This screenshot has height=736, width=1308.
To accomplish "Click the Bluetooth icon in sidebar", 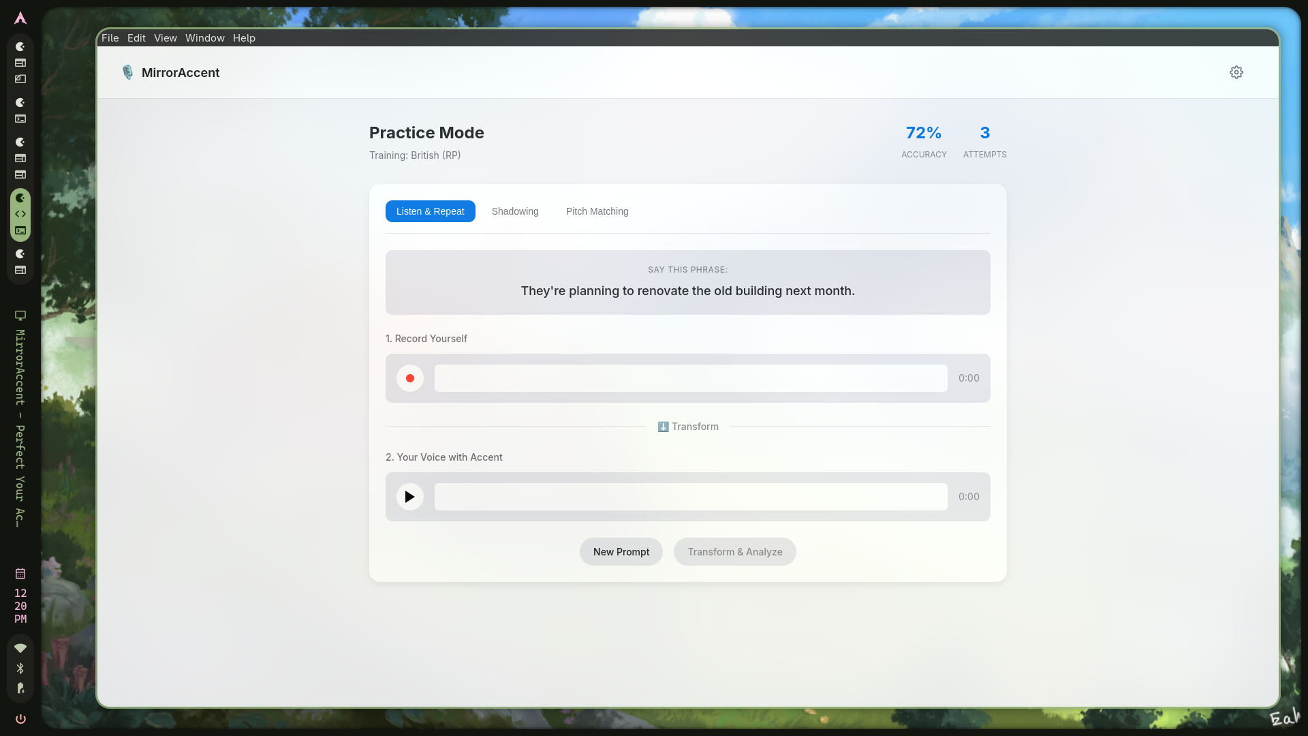I will coord(20,669).
